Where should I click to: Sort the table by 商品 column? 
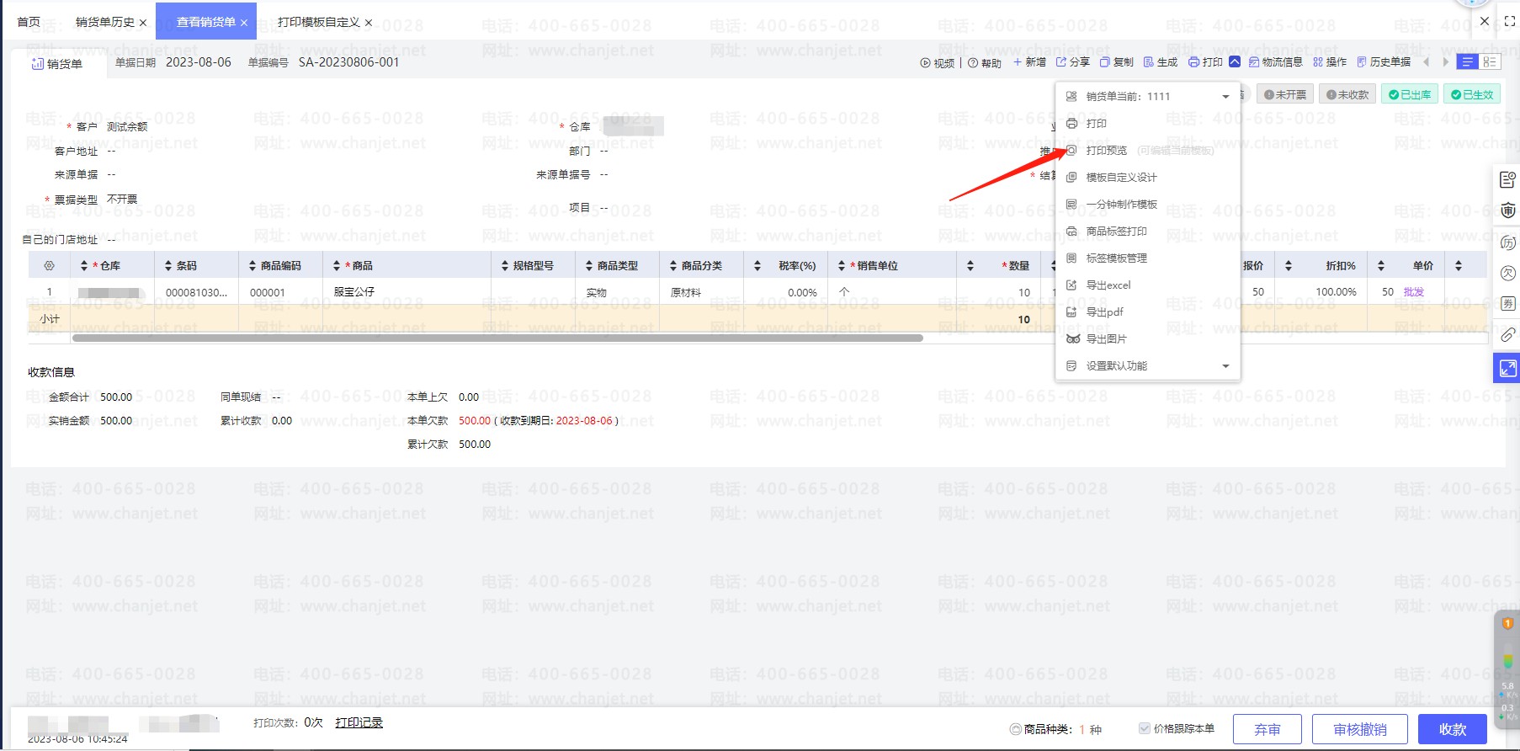[337, 266]
